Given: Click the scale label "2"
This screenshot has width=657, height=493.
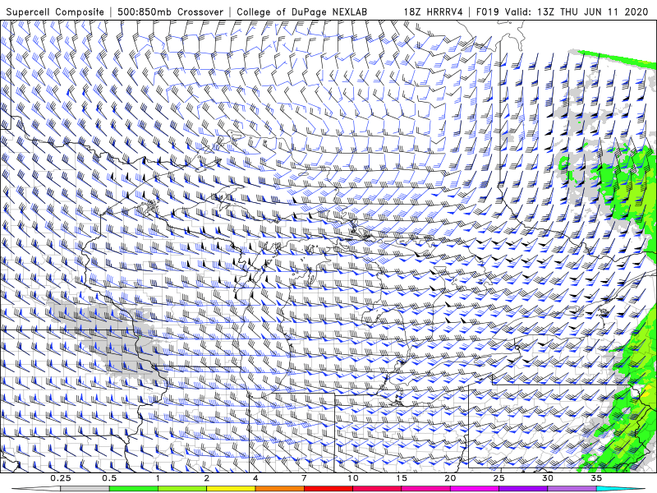Looking at the screenshot, I should pos(207,478).
